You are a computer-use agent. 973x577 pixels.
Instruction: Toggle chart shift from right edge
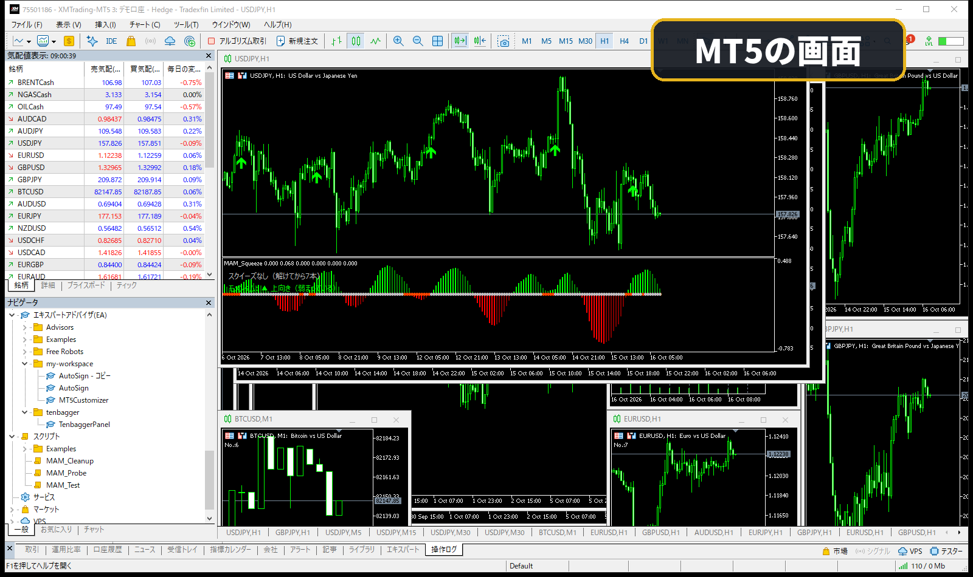click(x=480, y=41)
